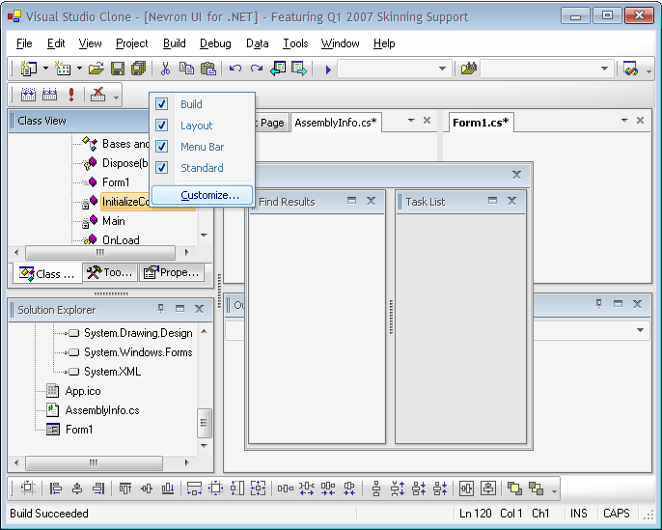Open a file with the folder icon
This screenshot has height=530, width=662.
(97, 69)
